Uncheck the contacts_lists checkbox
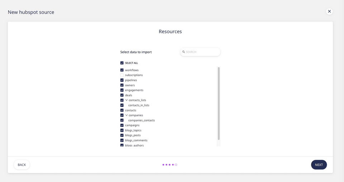This screenshot has height=182, width=344. 122,100
